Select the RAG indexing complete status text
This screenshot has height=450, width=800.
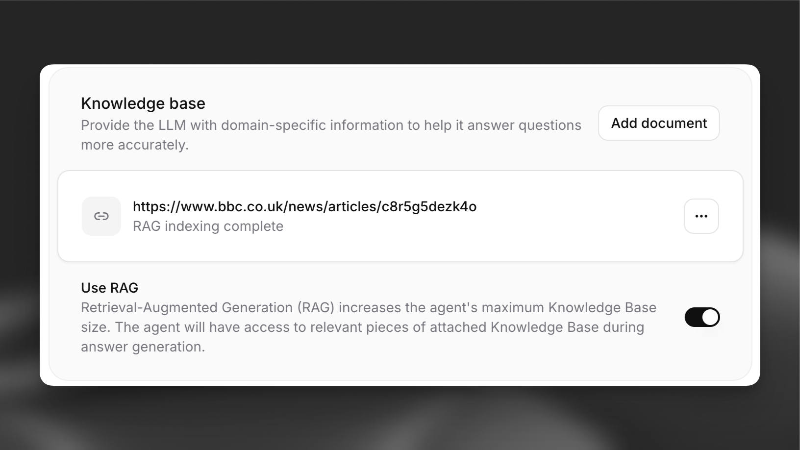[208, 226]
